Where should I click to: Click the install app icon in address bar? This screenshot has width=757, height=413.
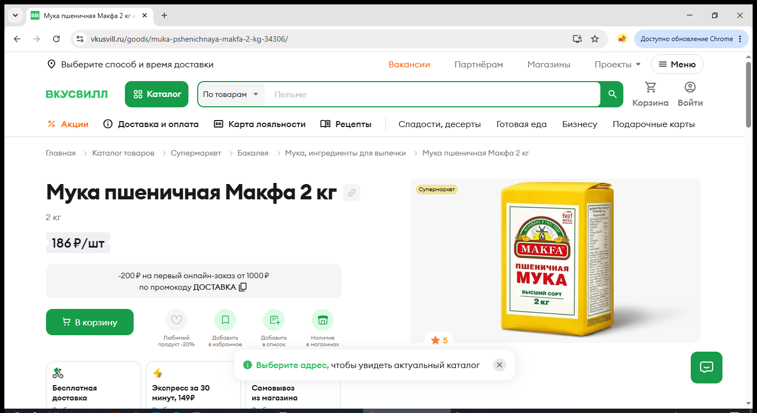(x=577, y=39)
